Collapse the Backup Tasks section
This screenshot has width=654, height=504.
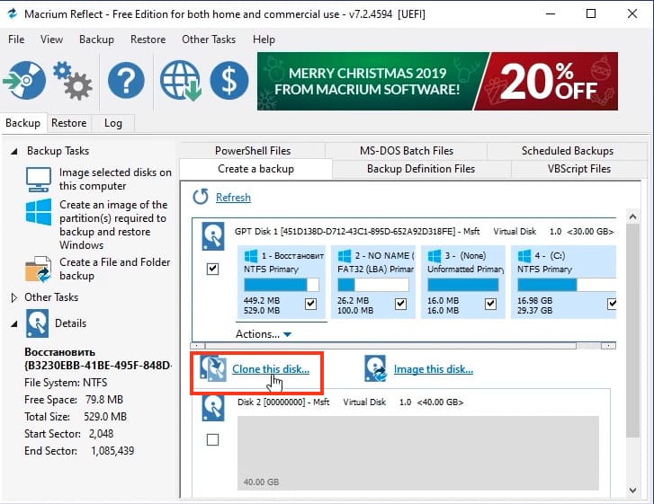click(14, 151)
